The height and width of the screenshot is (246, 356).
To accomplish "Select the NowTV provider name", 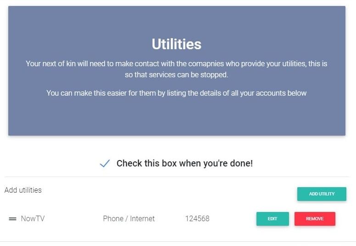I will click(x=33, y=219).
